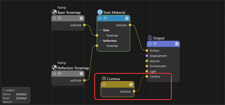Click the S icon on Contour node

click(104, 84)
